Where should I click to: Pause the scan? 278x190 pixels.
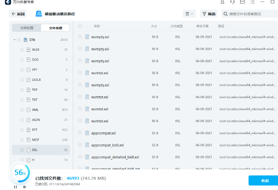[x=15, y=187]
